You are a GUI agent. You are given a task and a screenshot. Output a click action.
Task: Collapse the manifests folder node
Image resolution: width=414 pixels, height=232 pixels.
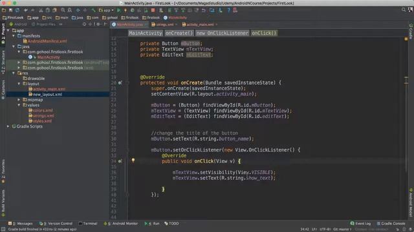tap(14, 36)
